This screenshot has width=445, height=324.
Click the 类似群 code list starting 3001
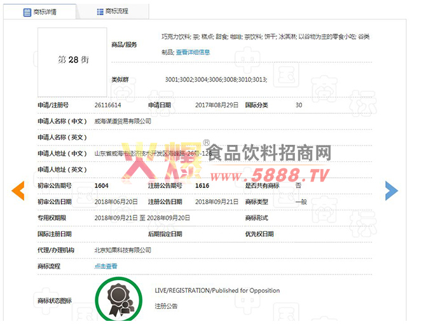tap(216, 79)
